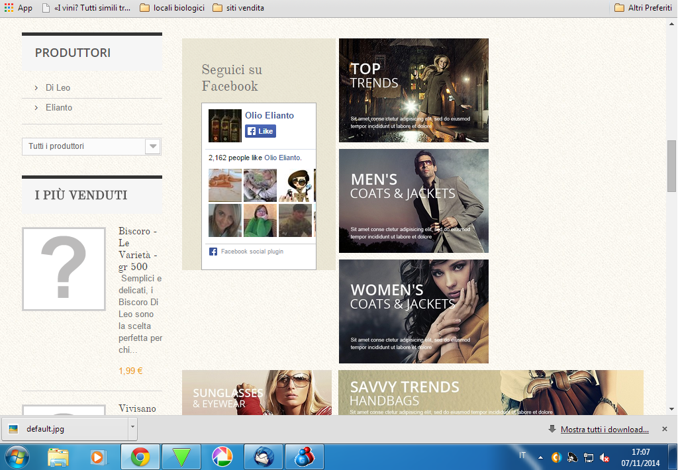The image size is (678, 470).
Task: Click the chevron beside Elianto
Action: click(x=36, y=108)
